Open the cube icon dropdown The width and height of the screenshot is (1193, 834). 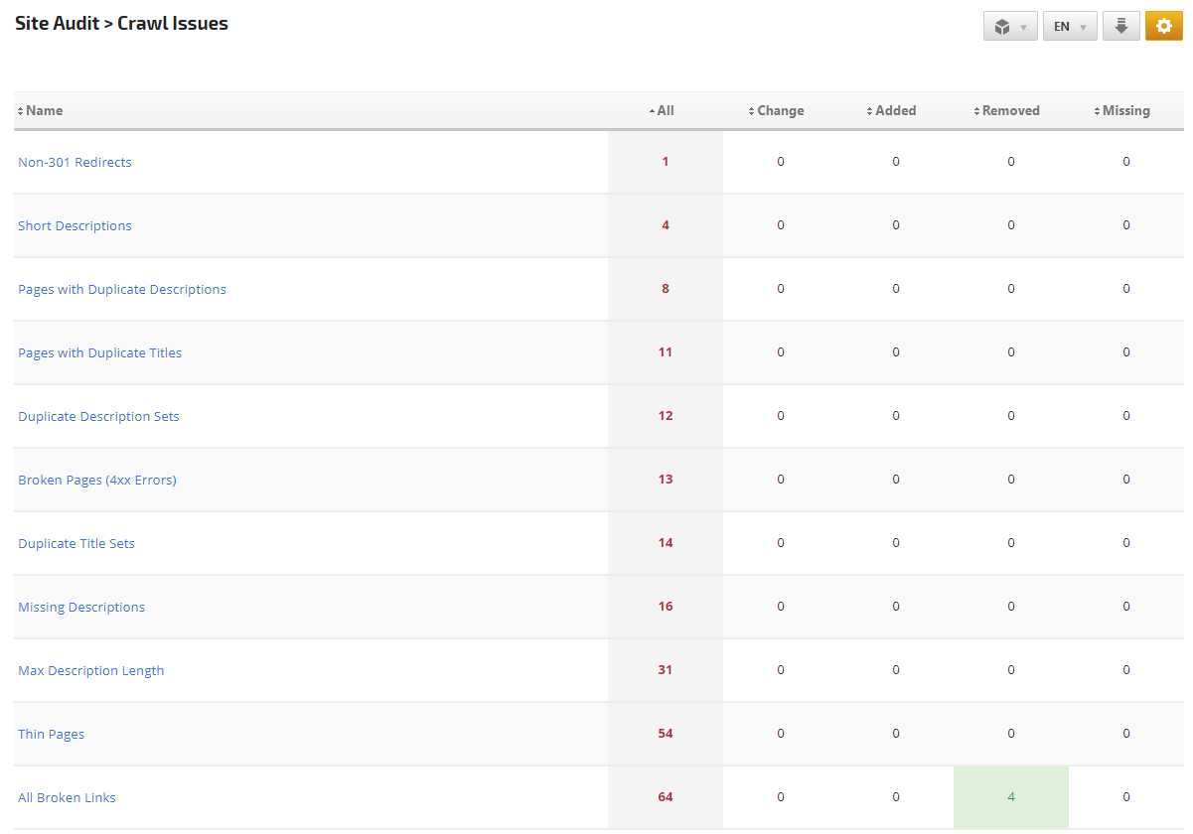[x=1010, y=27]
